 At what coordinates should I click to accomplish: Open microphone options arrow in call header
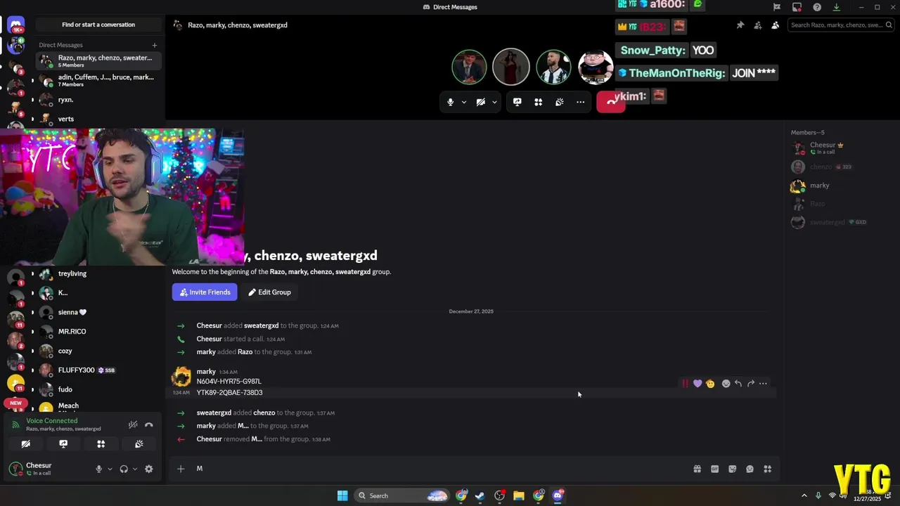463,102
